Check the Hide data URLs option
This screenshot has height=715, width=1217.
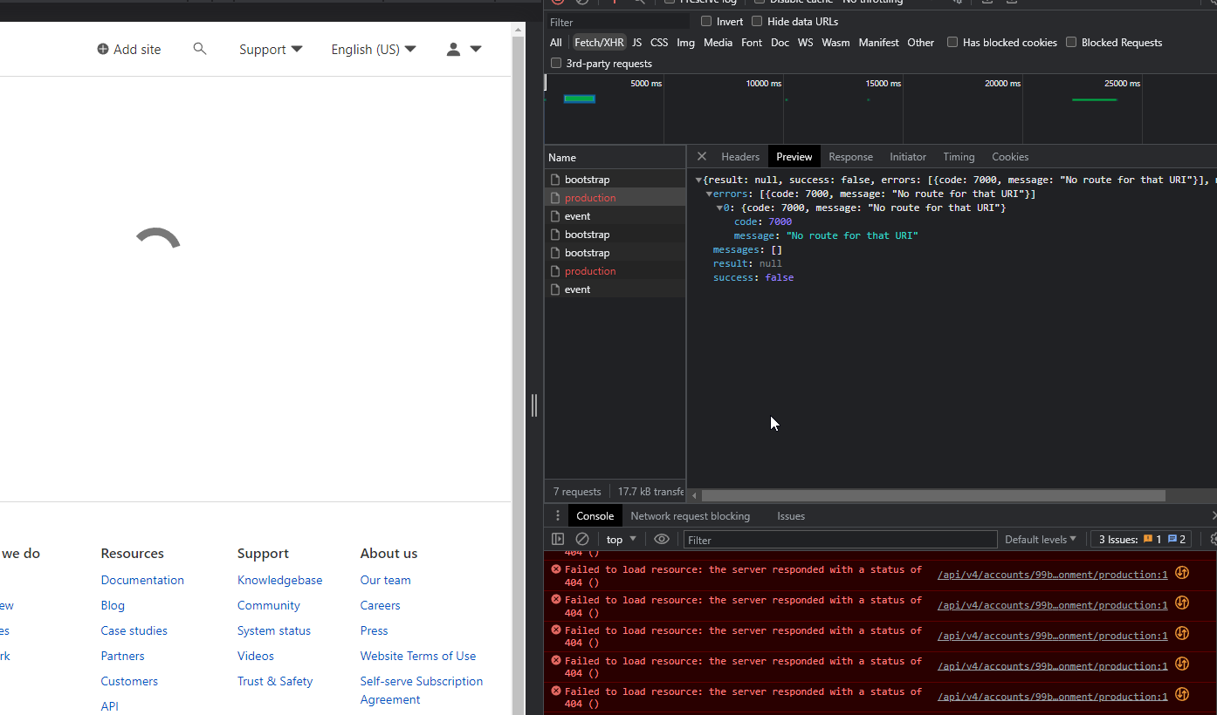[757, 22]
